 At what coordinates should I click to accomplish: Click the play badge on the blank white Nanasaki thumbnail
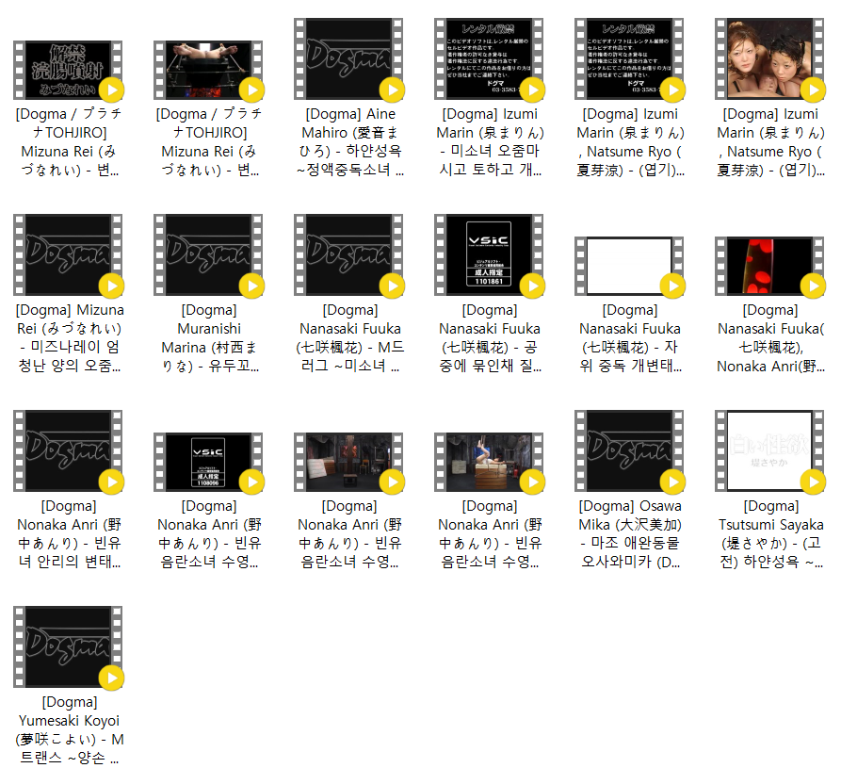pos(673,286)
